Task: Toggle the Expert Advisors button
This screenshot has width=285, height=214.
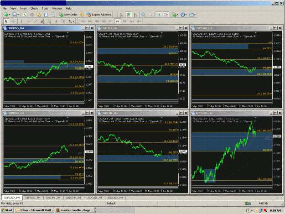Action: tap(99, 15)
